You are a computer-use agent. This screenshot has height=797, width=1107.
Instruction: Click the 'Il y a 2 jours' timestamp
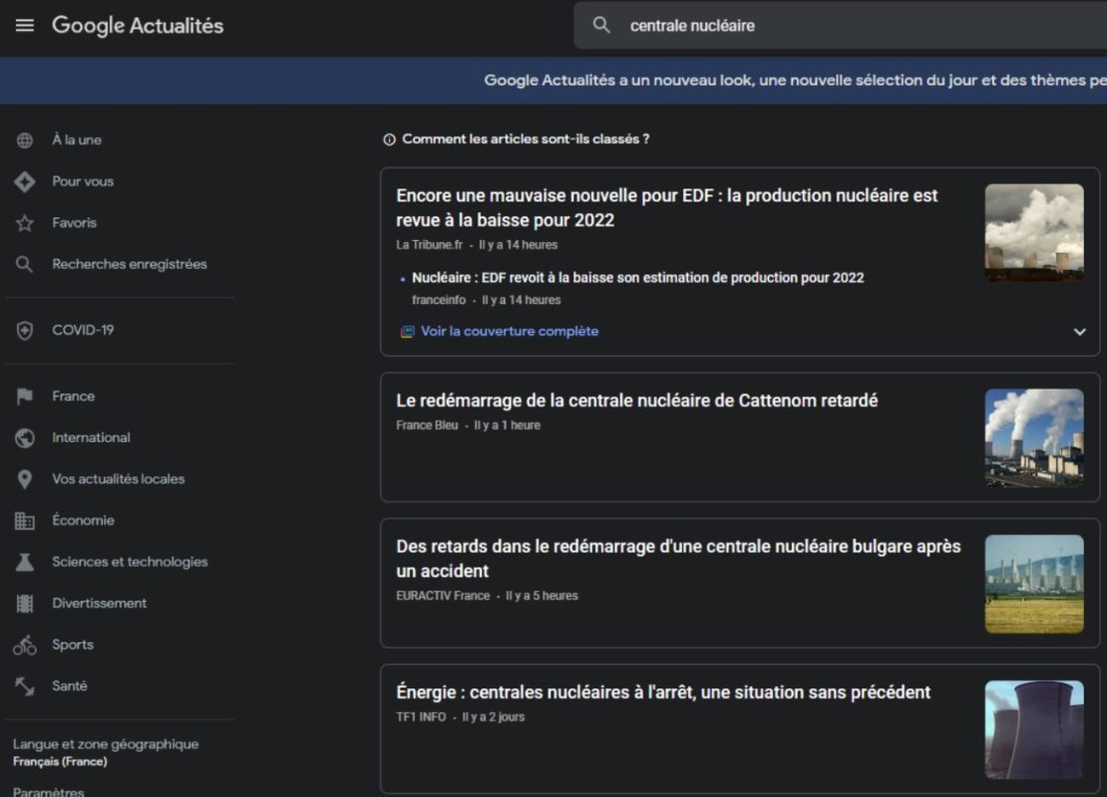(x=494, y=717)
